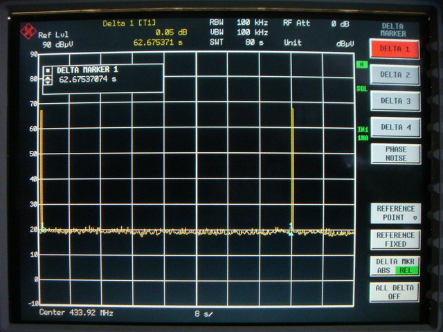This screenshot has width=443, height=332.
Task: Open the PHASE NOISE softkey
Action: 396,154
